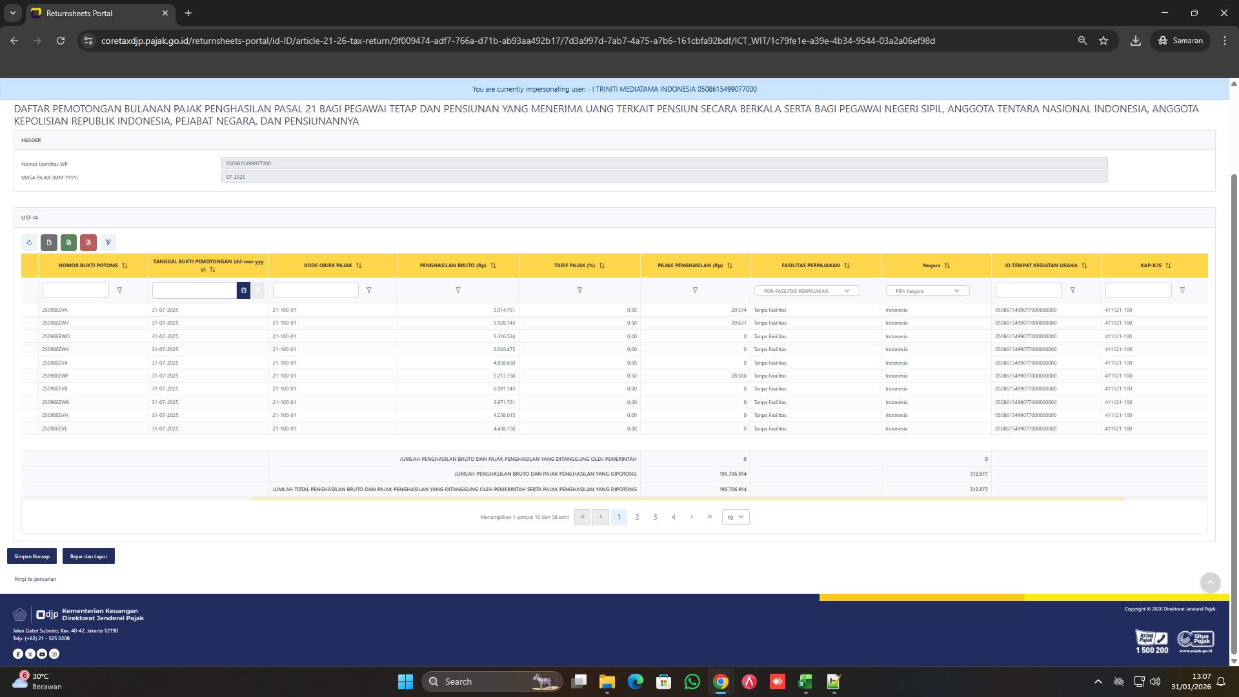Open WhatsApp from the taskbar
Image resolution: width=1239 pixels, height=697 pixels.
pos(692,682)
